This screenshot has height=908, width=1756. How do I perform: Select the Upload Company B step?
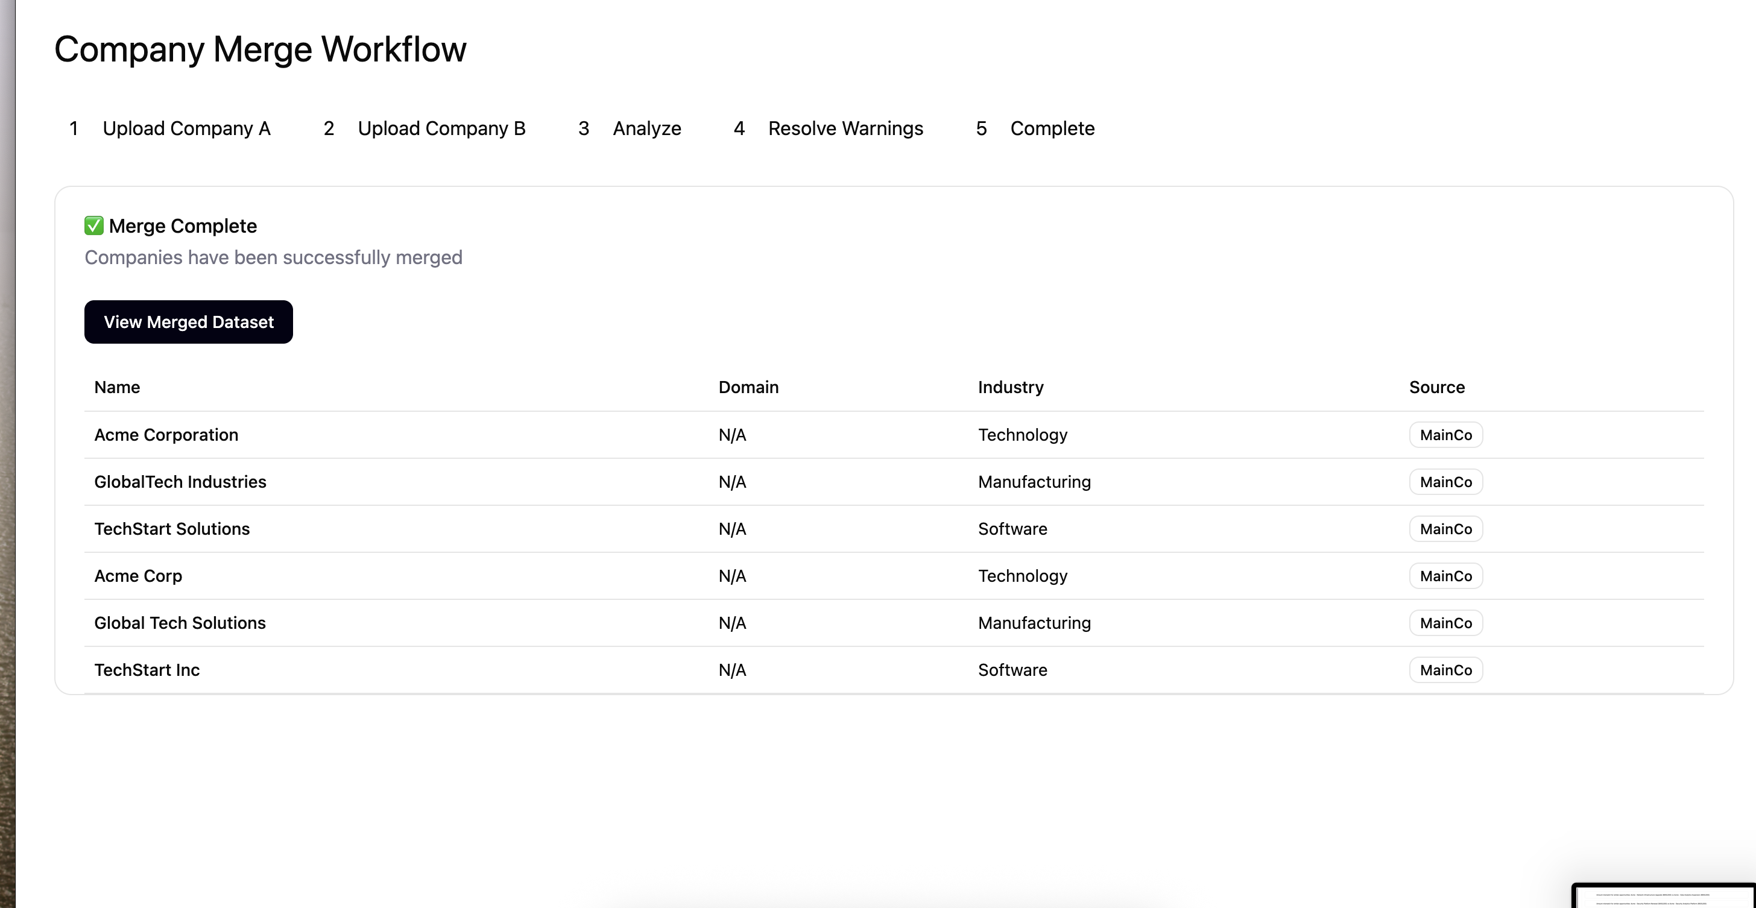pyautogui.click(x=440, y=128)
